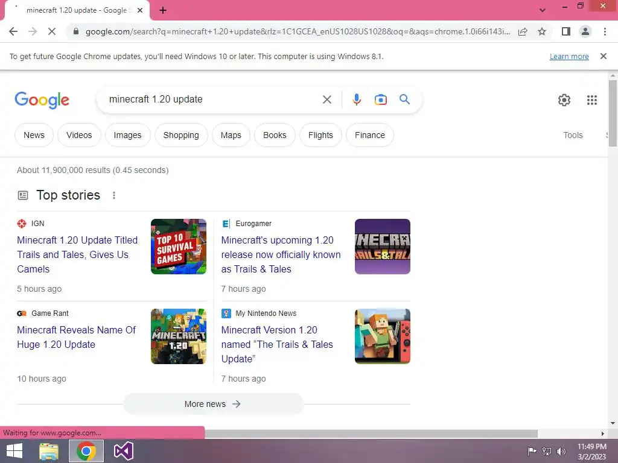618x463 pixels.
Task: Switch to the Books results tab
Action: click(275, 135)
